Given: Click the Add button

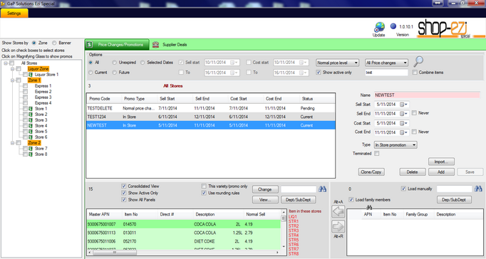Looking at the screenshot, I should coord(441,172).
